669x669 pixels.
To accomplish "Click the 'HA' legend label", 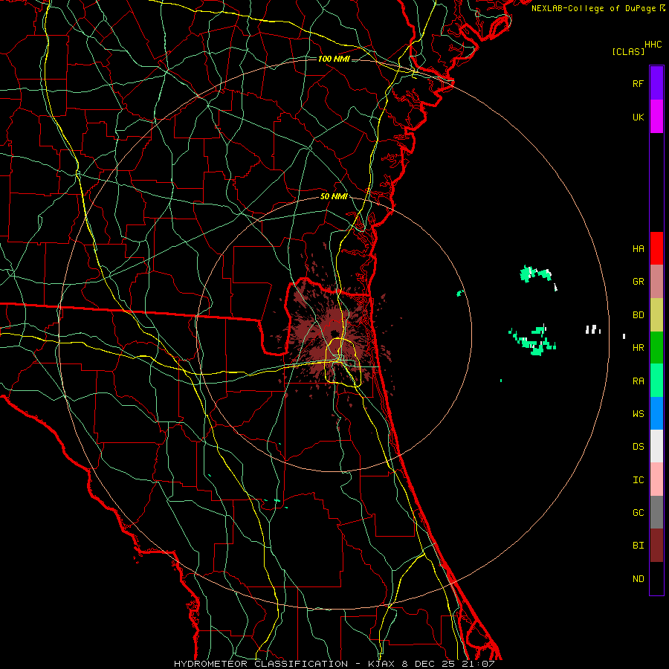I will [638, 248].
